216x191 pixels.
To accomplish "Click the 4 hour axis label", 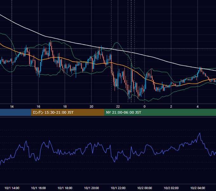I will point(198,107).
